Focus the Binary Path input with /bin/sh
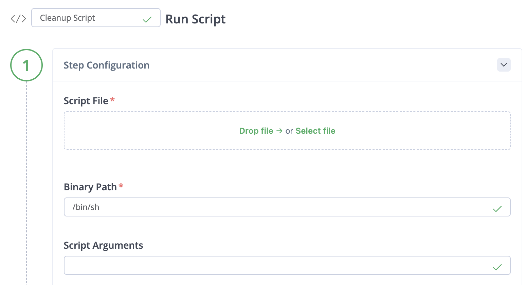 click(x=272, y=207)
